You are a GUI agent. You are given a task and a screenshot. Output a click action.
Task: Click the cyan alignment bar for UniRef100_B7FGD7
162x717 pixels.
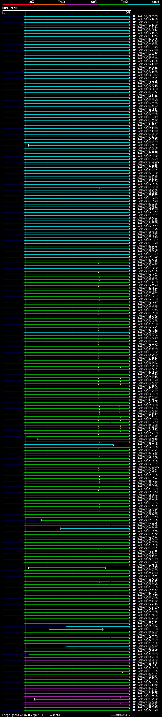coord(95,529)
